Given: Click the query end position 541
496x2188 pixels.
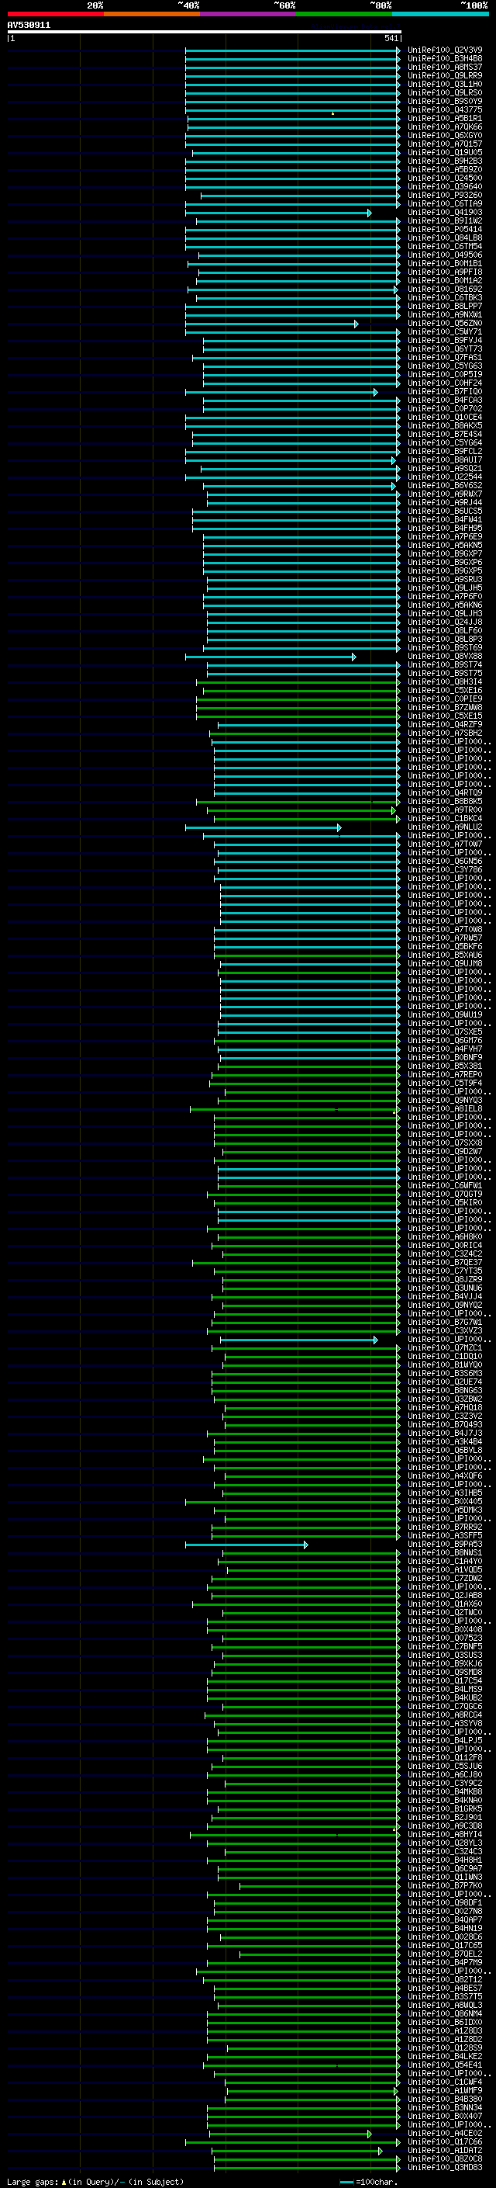Looking at the screenshot, I should point(391,39).
